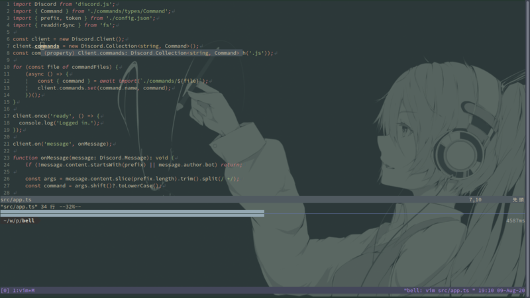Click the 先頭 scroll position indicator

click(518, 200)
